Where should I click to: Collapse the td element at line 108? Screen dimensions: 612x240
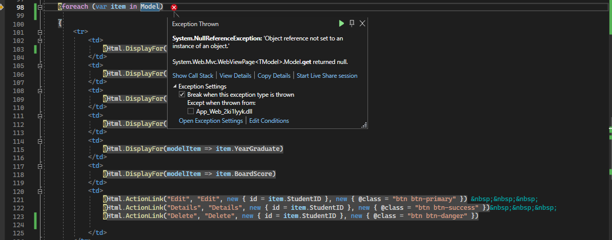[x=40, y=91]
